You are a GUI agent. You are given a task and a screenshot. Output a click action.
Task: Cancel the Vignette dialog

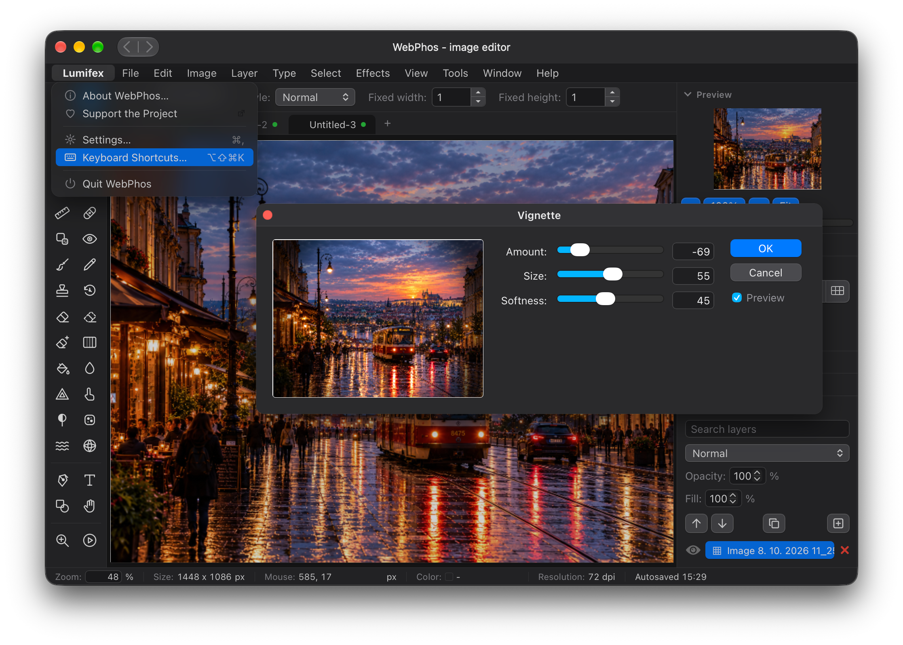(766, 273)
